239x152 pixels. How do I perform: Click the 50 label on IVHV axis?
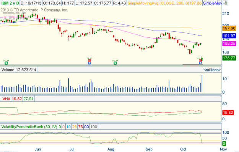[x=225, y=103]
